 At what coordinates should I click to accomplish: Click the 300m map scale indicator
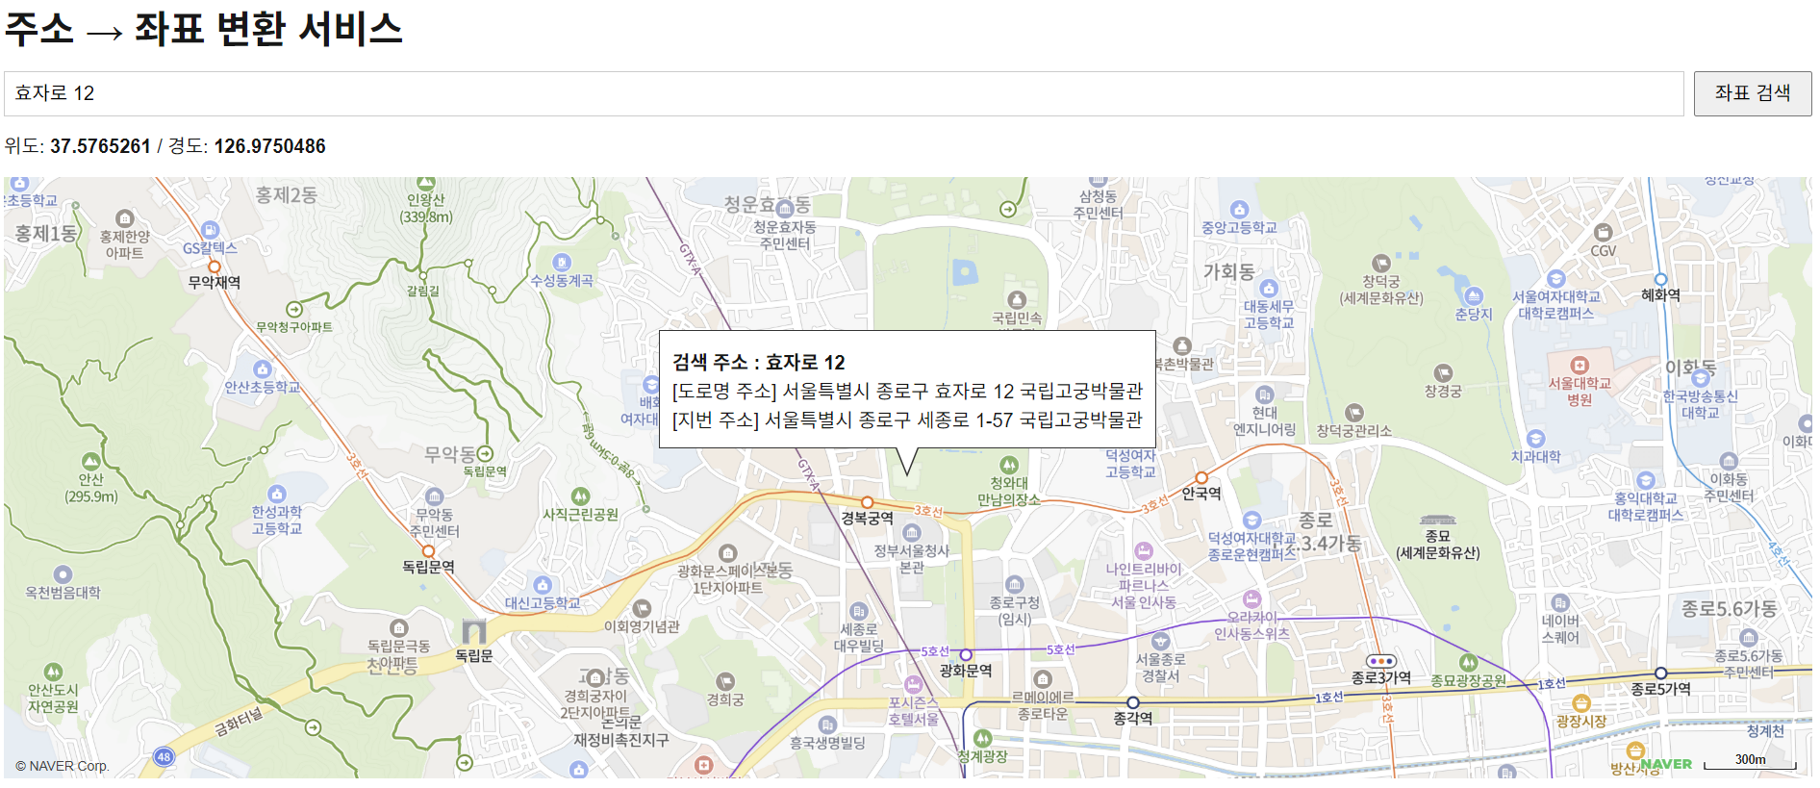(x=1750, y=762)
